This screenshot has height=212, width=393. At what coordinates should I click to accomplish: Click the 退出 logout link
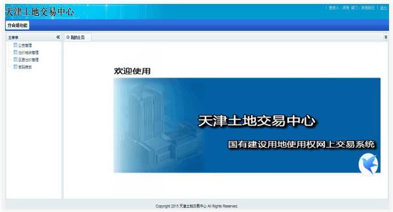[x=383, y=8]
